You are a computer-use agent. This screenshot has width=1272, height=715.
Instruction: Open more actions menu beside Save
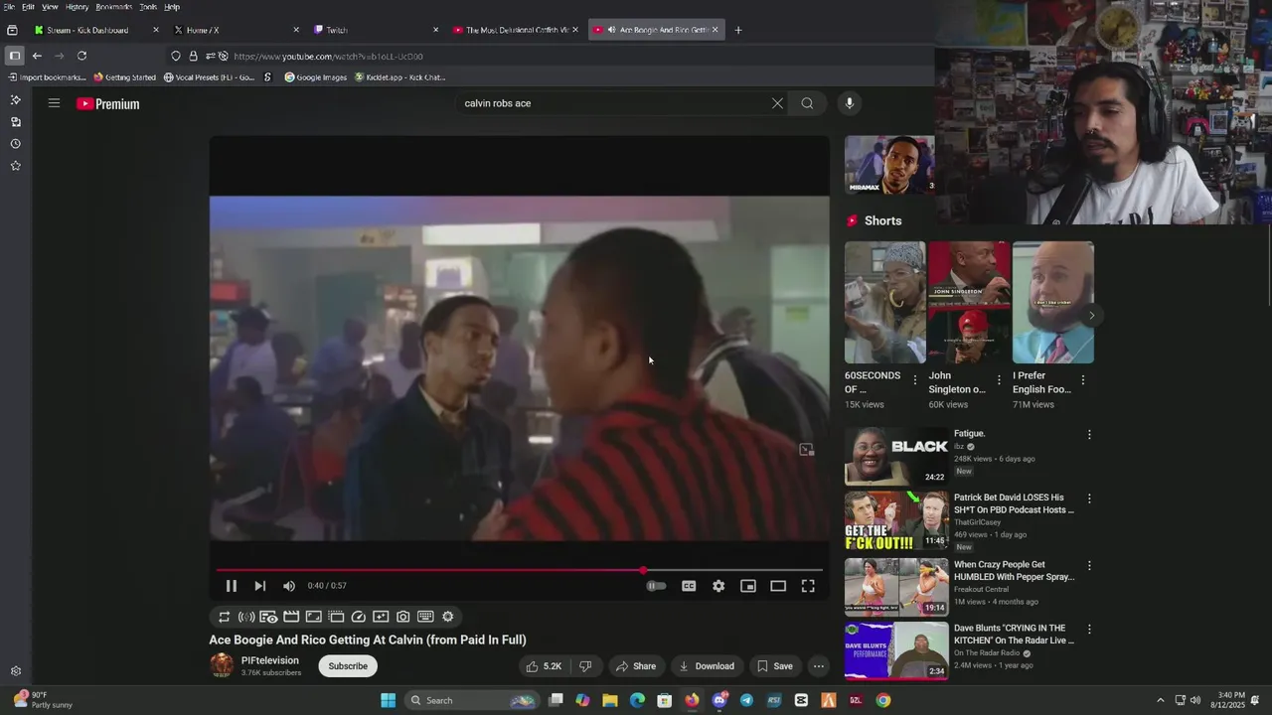click(818, 666)
